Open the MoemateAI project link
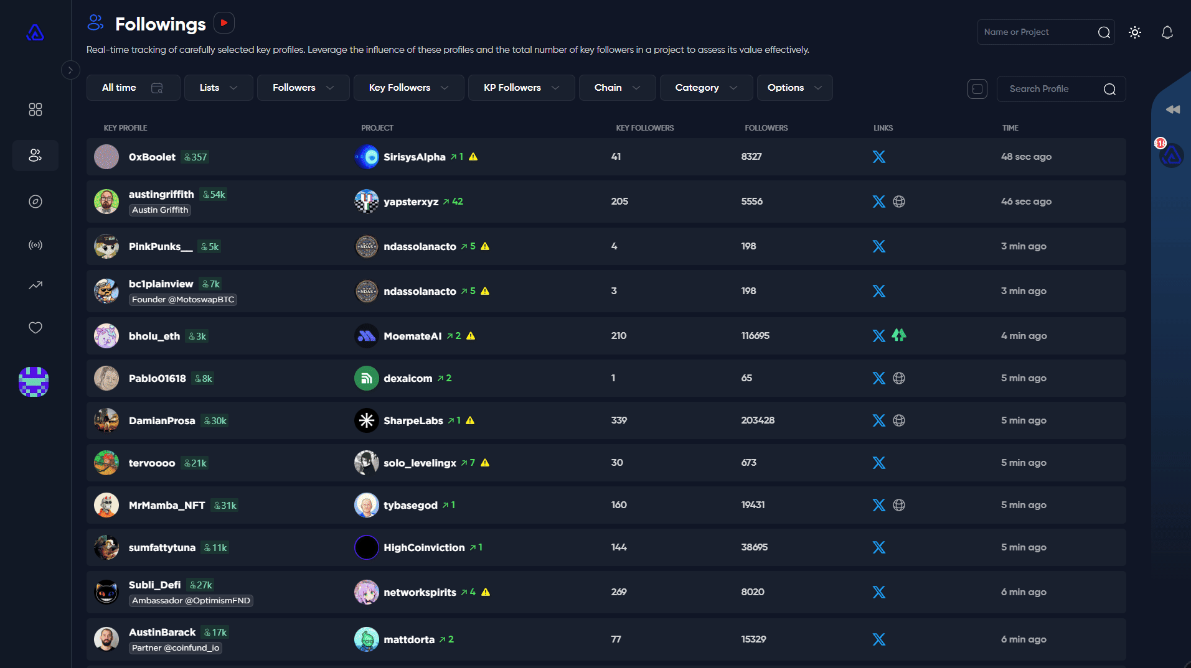This screenshot has height=668, width=1191. click(x=412, y=336)
